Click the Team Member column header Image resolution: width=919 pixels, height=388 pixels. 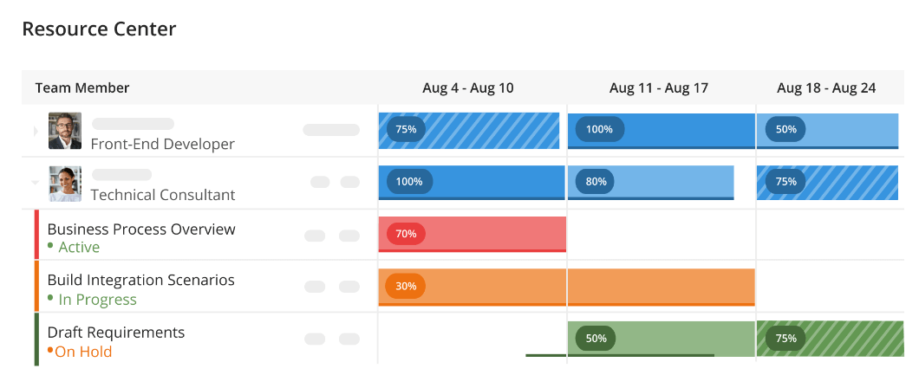[82, 88]
